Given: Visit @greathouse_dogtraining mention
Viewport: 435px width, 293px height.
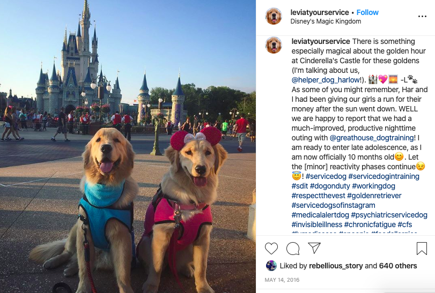Looking at the screenshot, I should (x=372, y=138).
